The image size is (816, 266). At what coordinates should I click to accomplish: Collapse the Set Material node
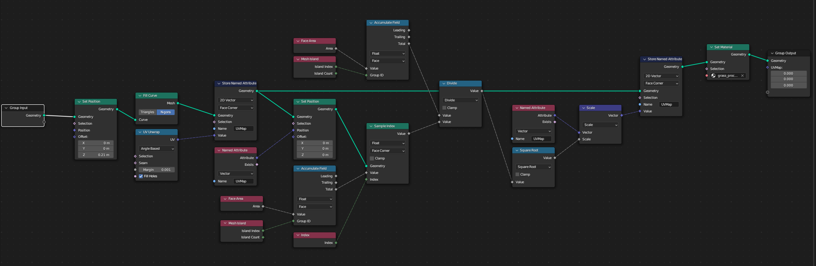(711, 47)
